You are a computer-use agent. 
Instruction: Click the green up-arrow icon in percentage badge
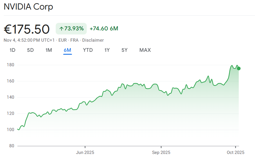(x=61, y=29)
